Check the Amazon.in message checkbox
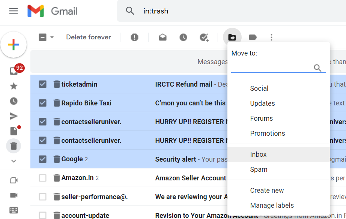The height and width of the screenshot is (219, 346). click(x=42, y=178)
